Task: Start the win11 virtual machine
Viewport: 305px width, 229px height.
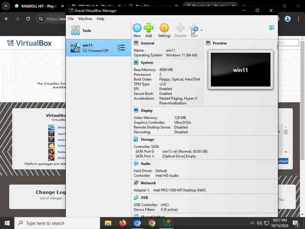Action: coord(194,30)
